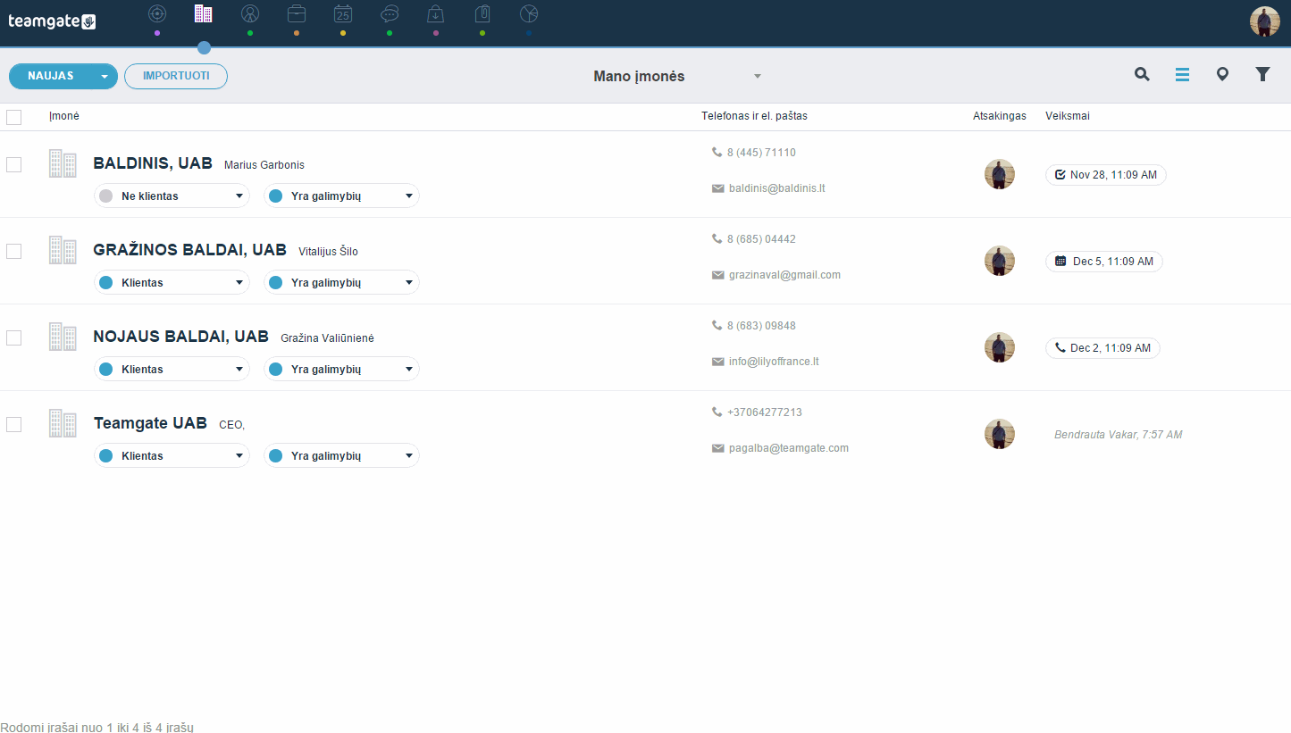Screen dimensions: 1291x733
Task: Open the Dec 5, 11:09 AM activity badge
Action: click(x=1104, y=262)
